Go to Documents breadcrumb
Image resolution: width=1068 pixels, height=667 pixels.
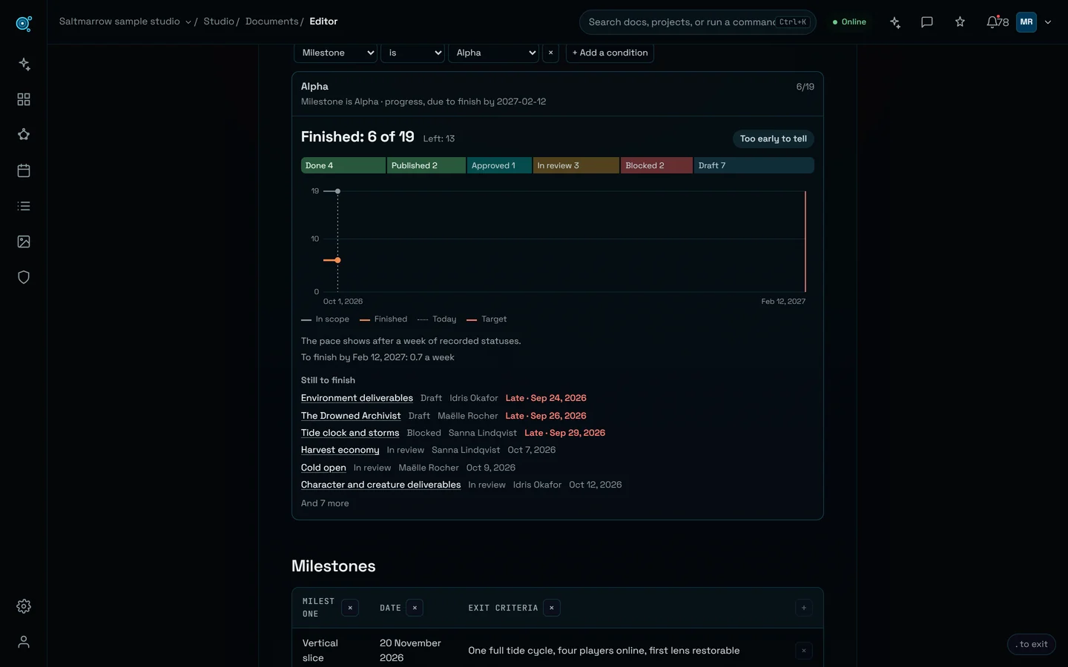point(271,21)
